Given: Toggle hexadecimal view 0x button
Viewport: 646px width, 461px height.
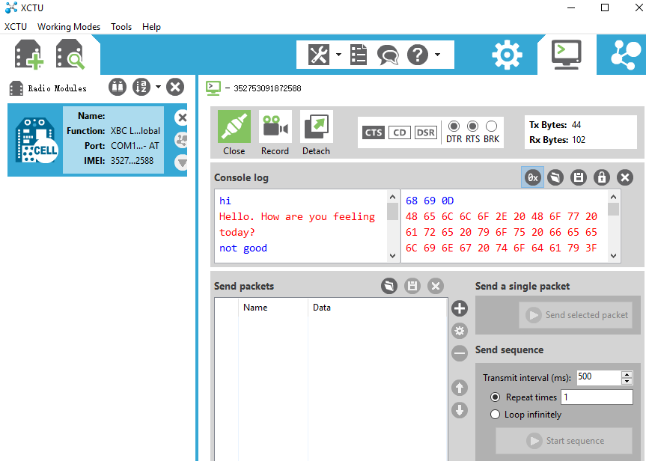Looking at the screenshot, I should 533,177.
